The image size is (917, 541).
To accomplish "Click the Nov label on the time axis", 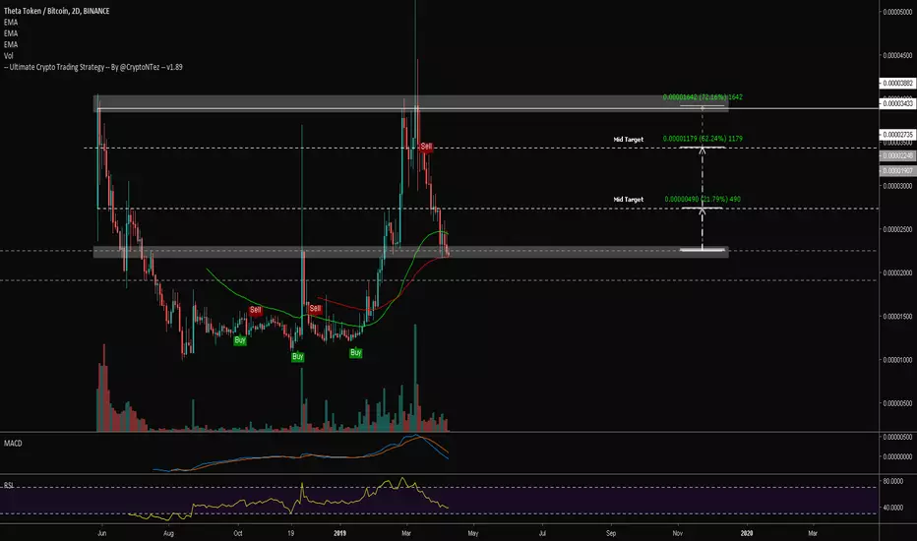I will [677, 533].
